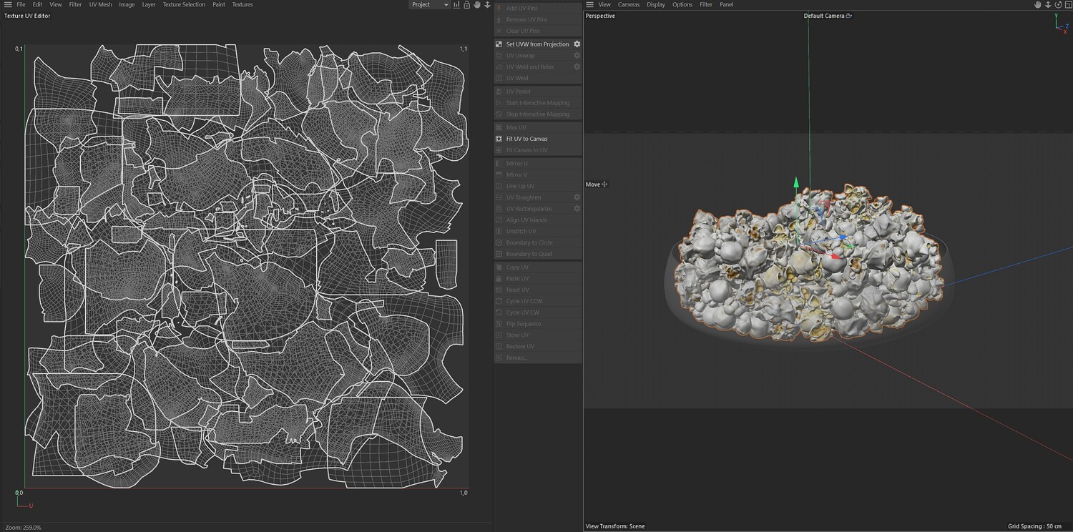Open the viewport Display menu

(656, 4)
